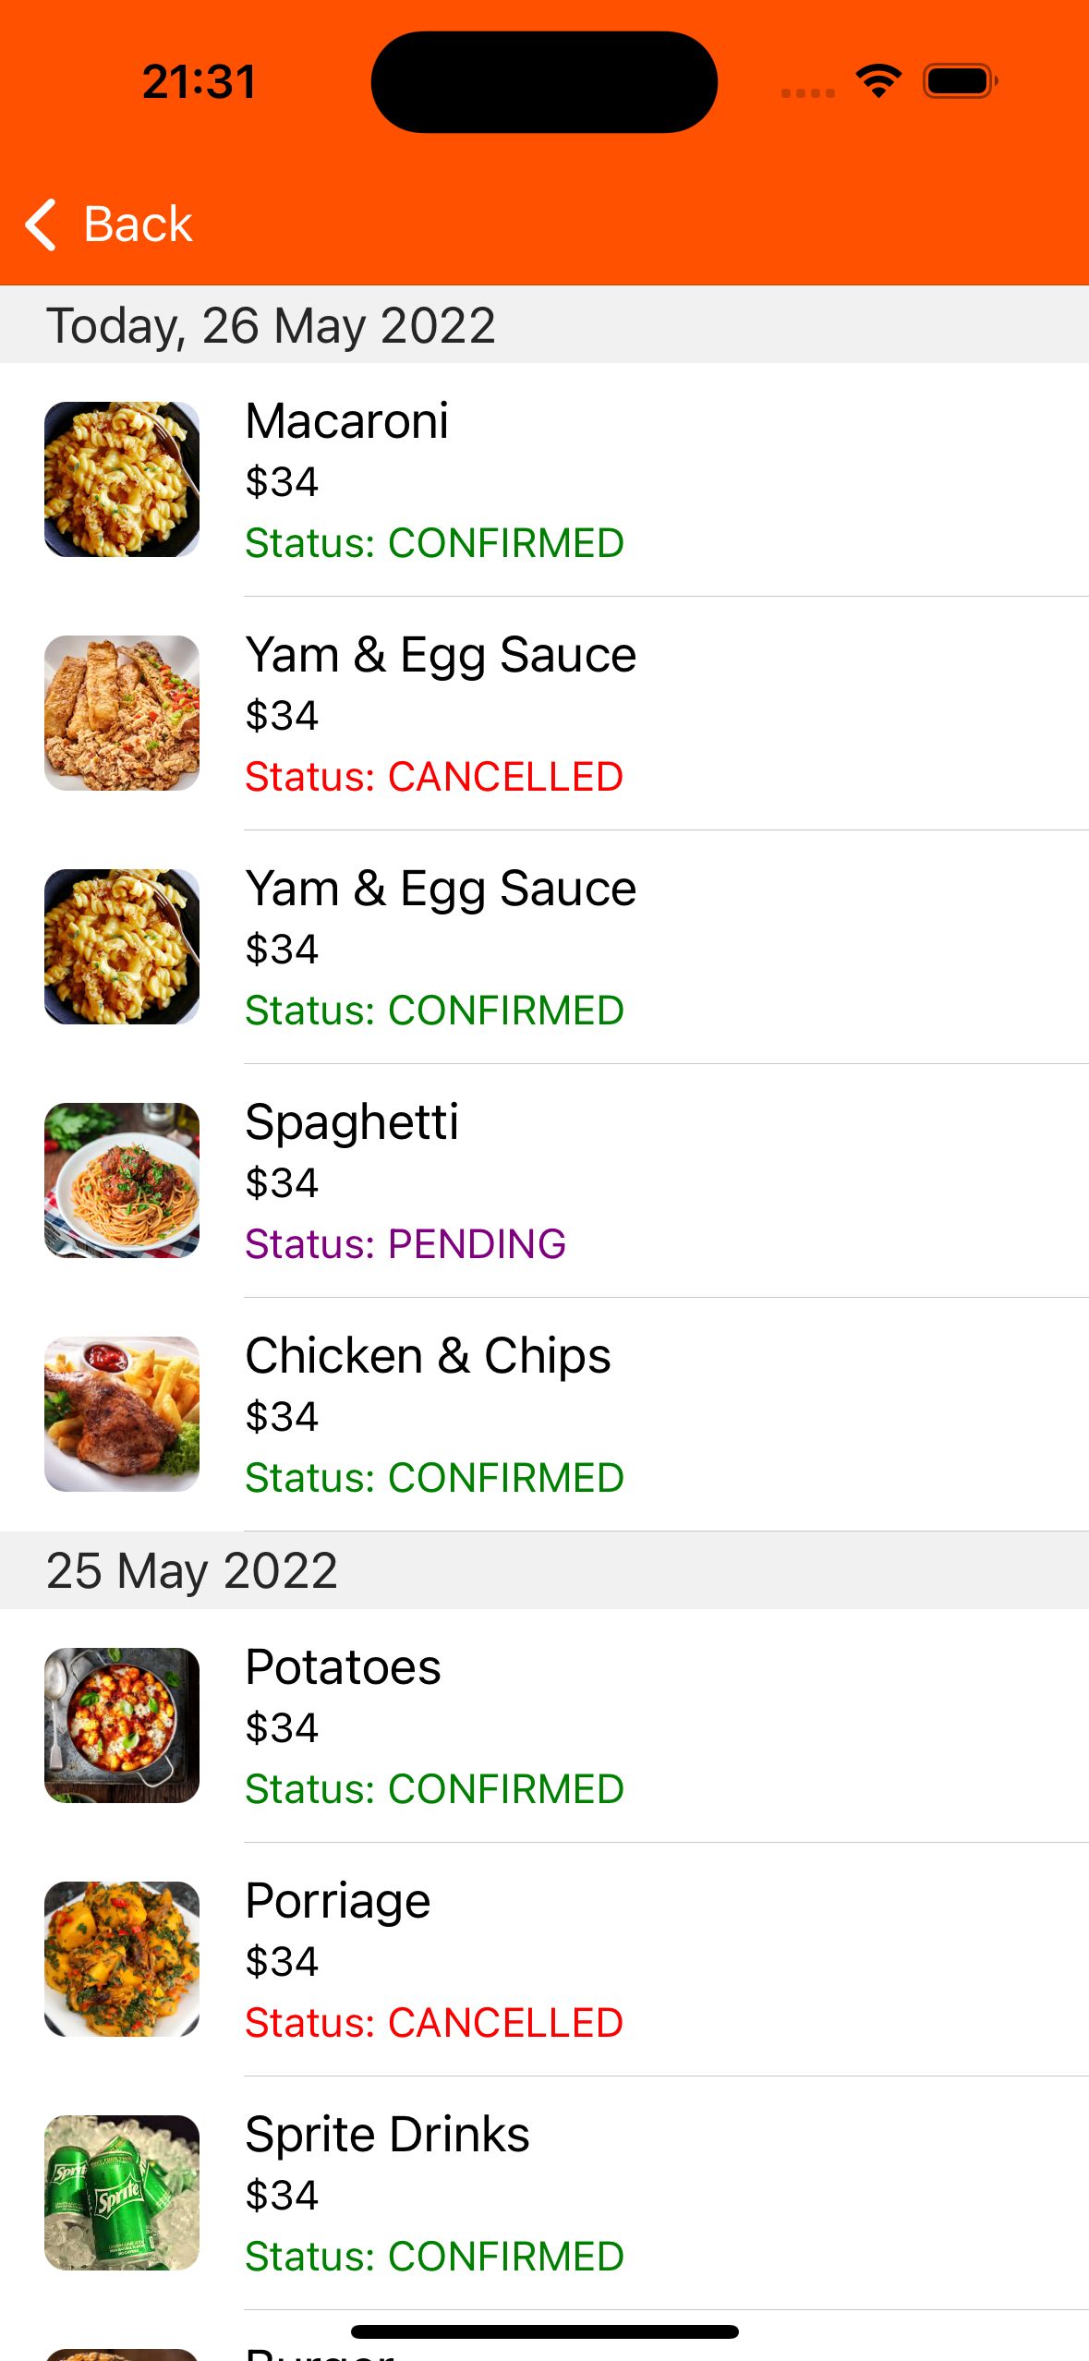This screenshot has height=2361, width=1089.
Task: Tap the Status: PENDING label
Action: tap(405, 1244)
